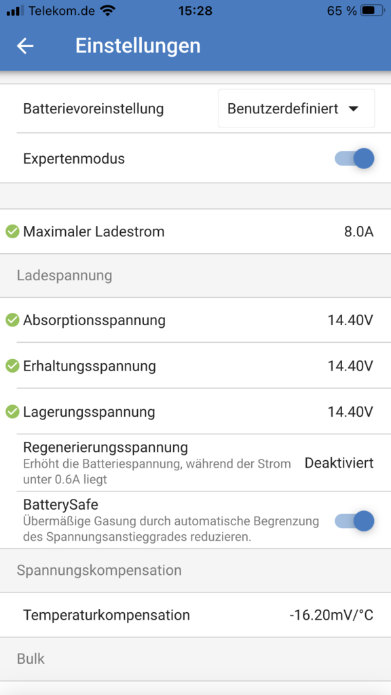Click the dropdown arrow next to Benutzerdefiniert
The width and height of the screenshot is (391, 695).
[x=353, y=109]
